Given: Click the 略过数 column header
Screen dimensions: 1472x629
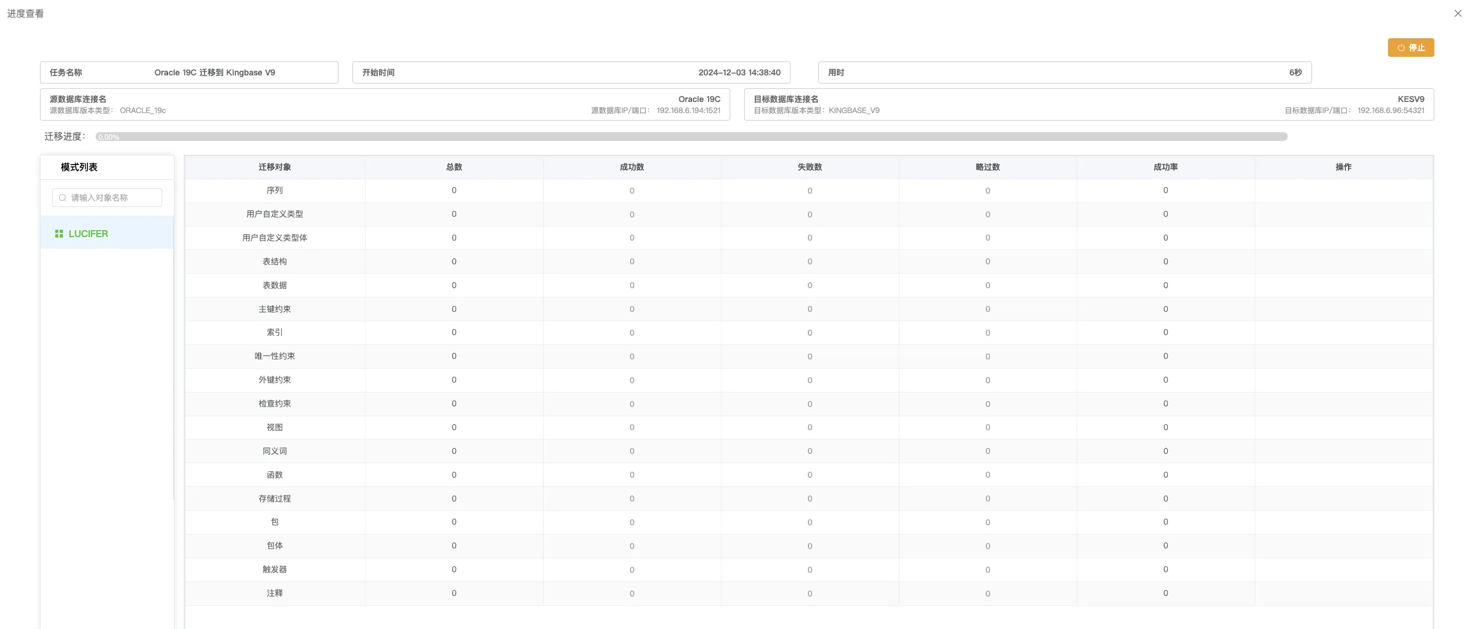Looking at the screenshot, I should pyautogui.click(x=988, y=167).
